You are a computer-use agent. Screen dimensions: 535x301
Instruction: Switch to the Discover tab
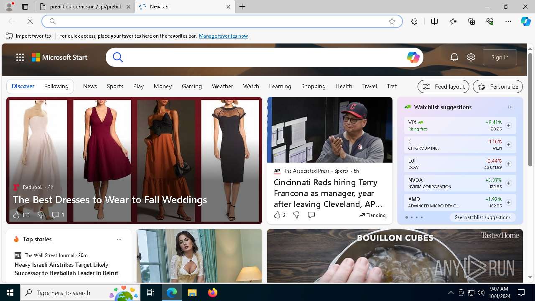pos(23,86)
